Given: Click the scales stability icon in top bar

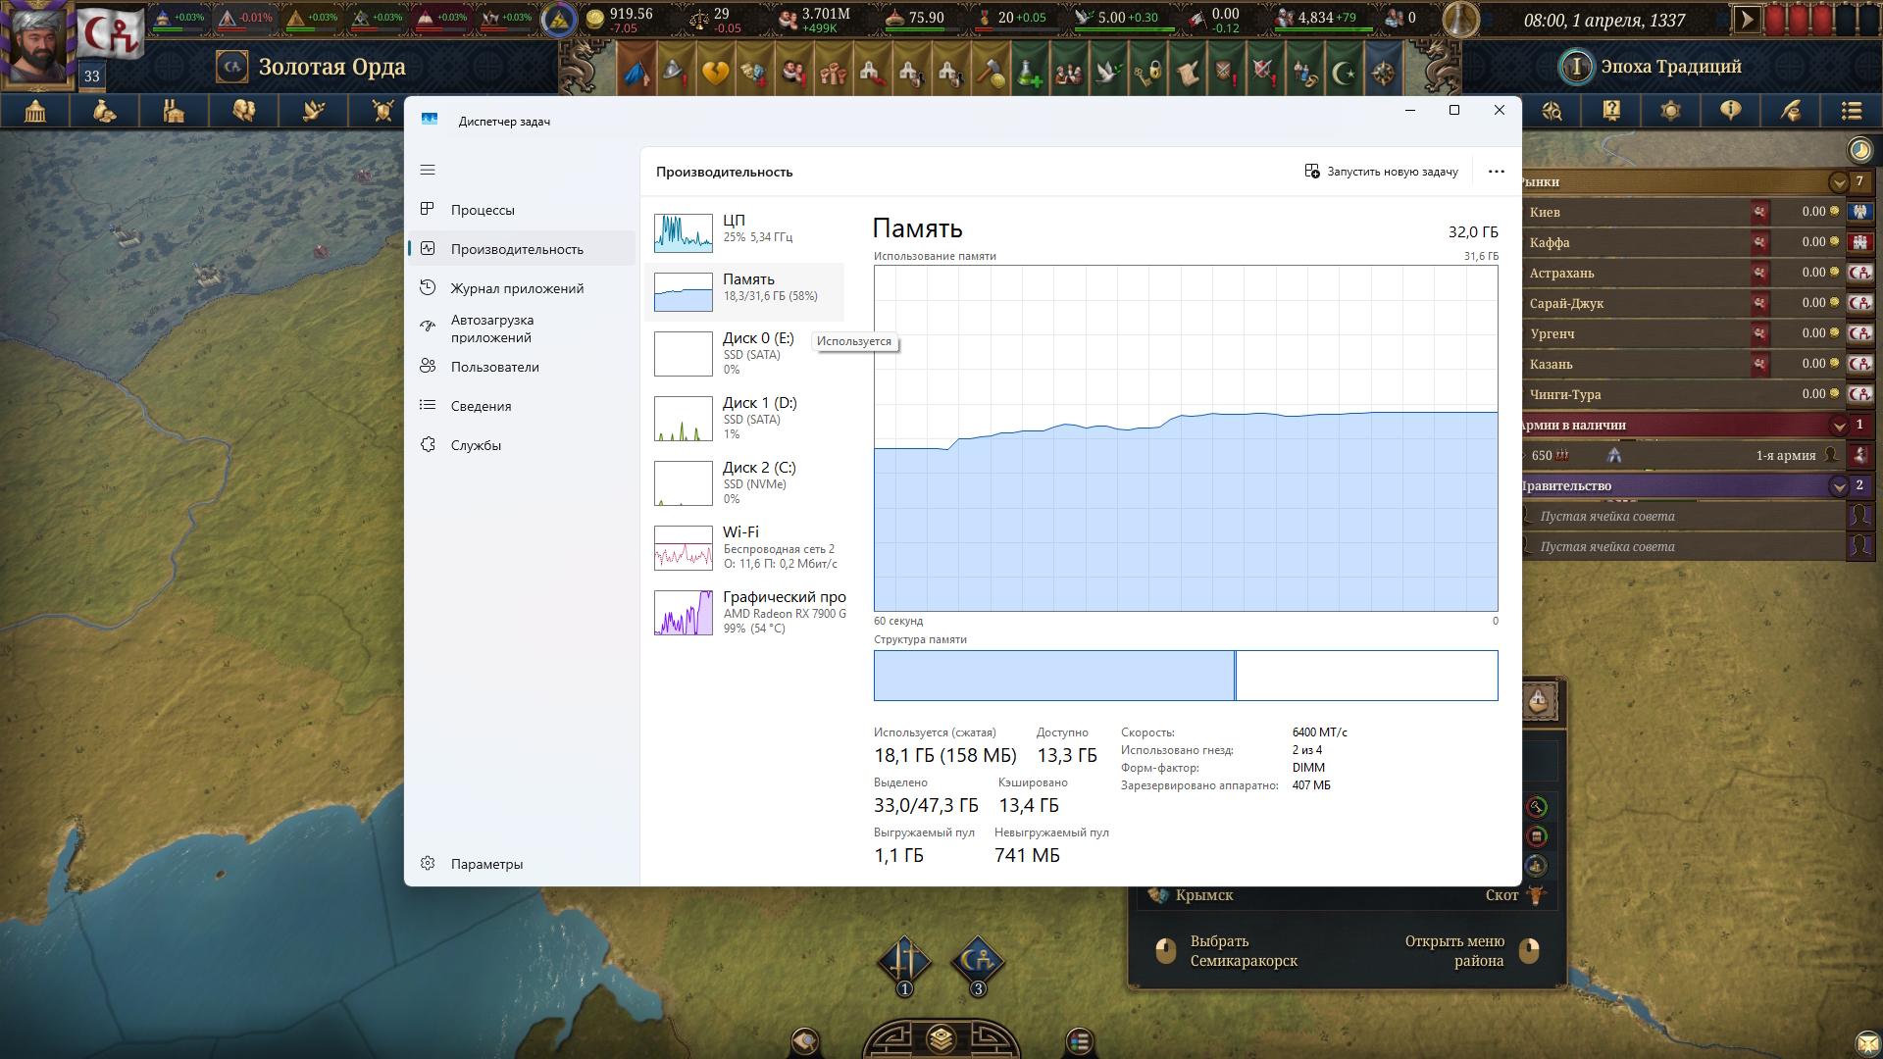Looking at the screenshot, I should pyautogui.click(x=698, y=19).
